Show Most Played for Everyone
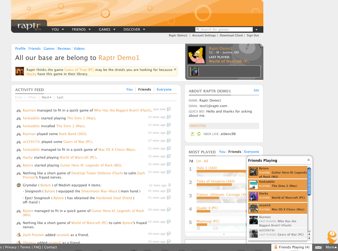 [x=252, y=152]
